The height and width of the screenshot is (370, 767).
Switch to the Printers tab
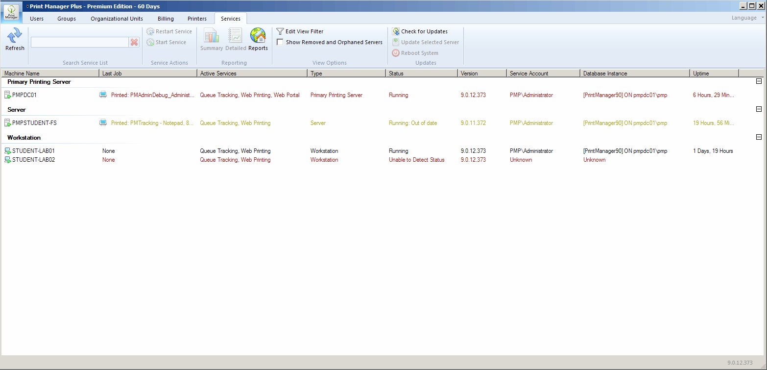click(x=197, y=19)
